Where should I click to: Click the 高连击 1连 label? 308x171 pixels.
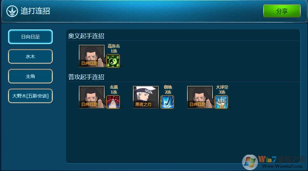point(114,48)
